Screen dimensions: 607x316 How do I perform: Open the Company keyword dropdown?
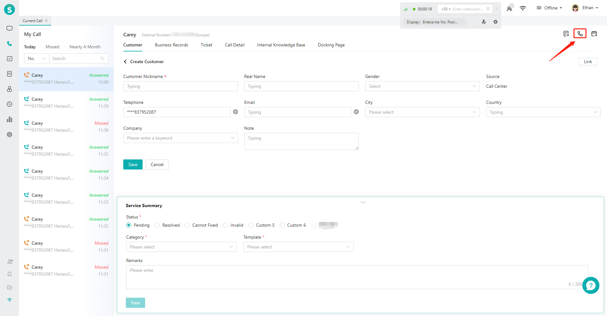pos(181,138)
